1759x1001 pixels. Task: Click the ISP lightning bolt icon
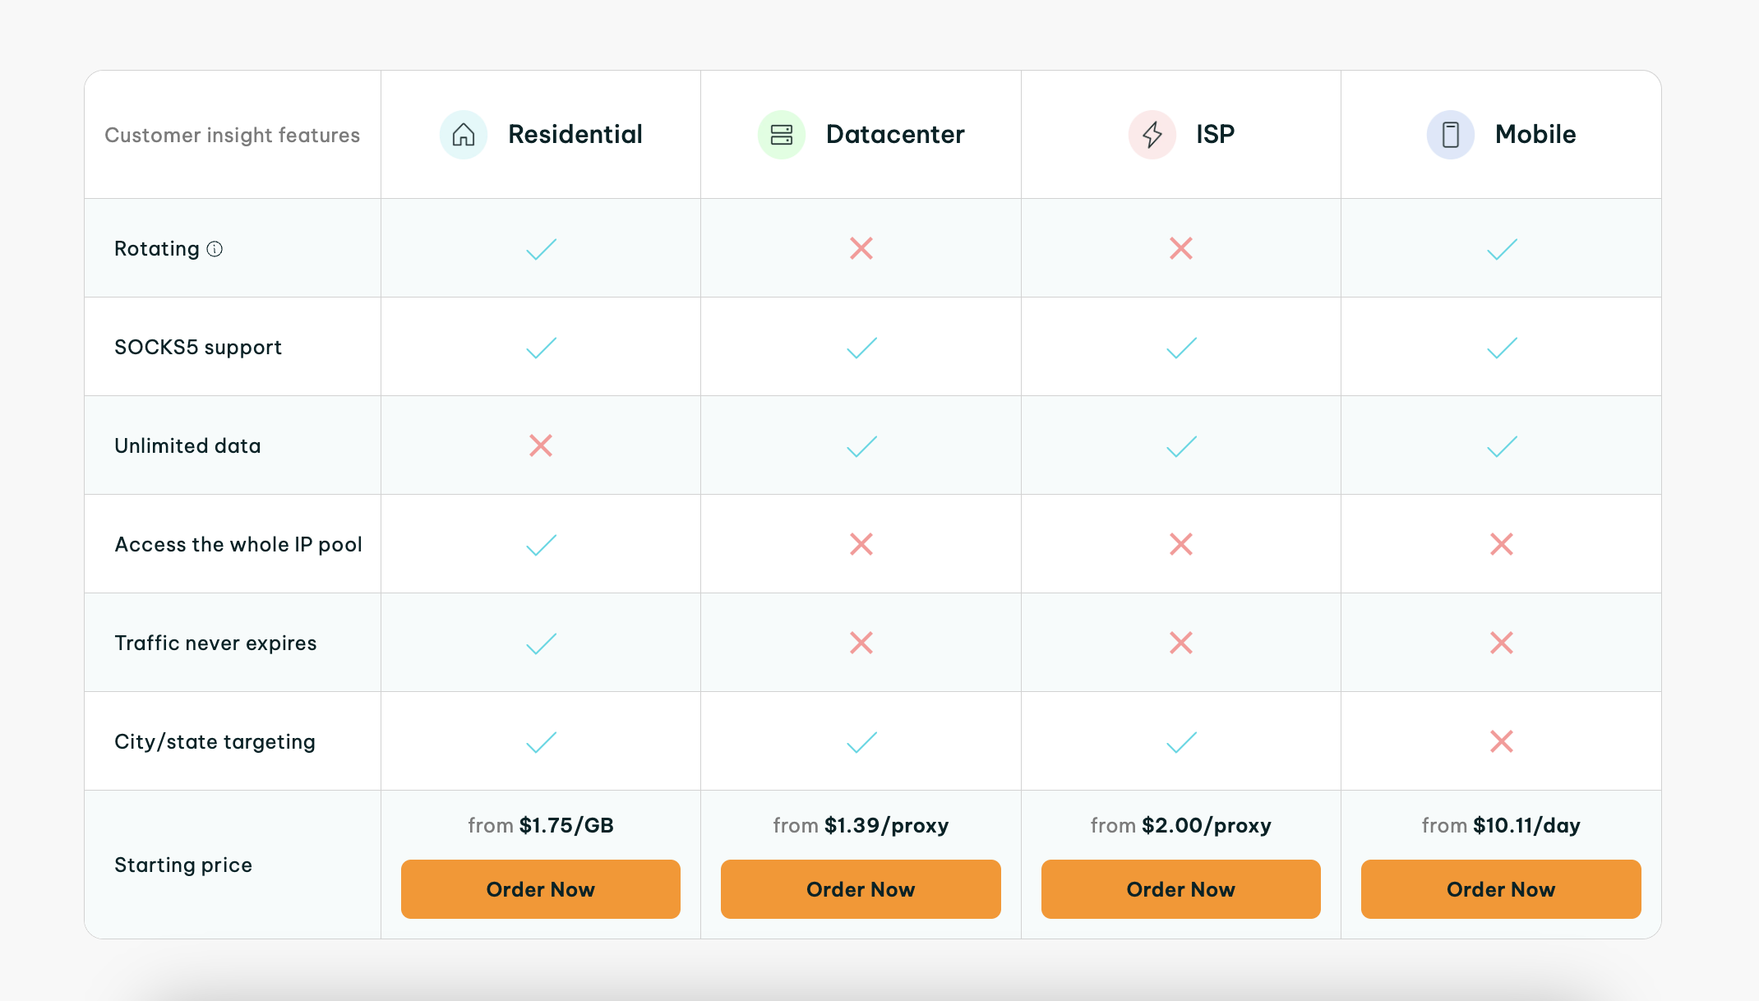click(1152, 135)
